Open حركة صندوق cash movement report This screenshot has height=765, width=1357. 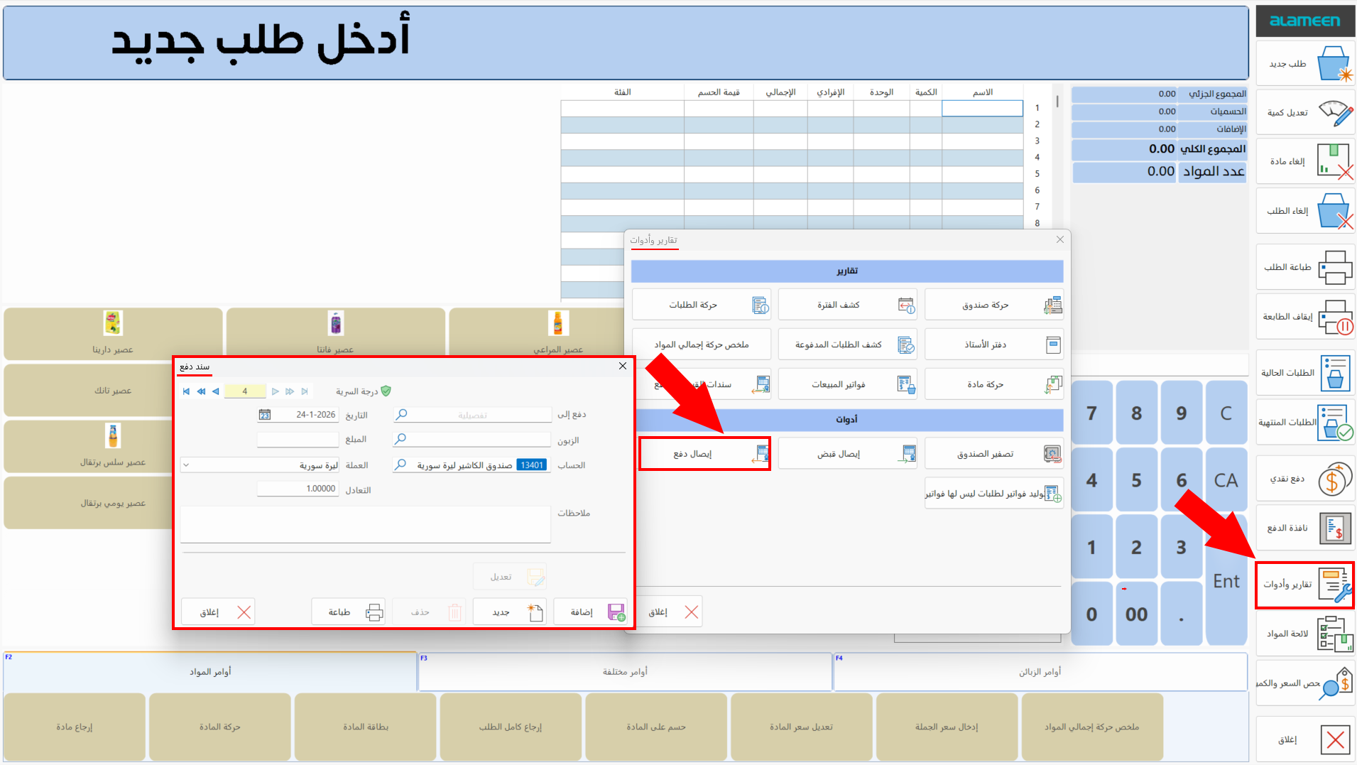pyautogui.click(x=993, y=305)
